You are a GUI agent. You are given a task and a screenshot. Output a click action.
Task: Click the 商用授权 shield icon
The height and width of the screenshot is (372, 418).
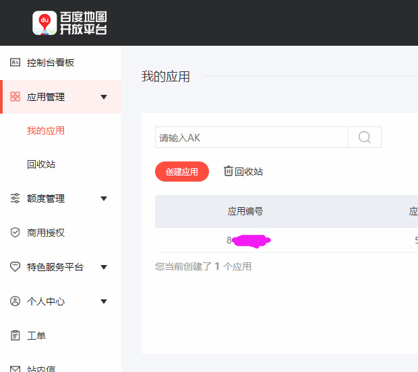coord(15,232)
